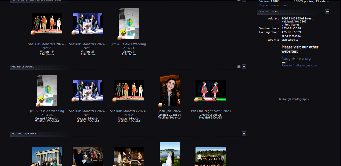Open the Parthenon photo thumbnail in All Photographs
Image resolution: width=341 pixels, height=166 pixels.
tap(47, 156)
